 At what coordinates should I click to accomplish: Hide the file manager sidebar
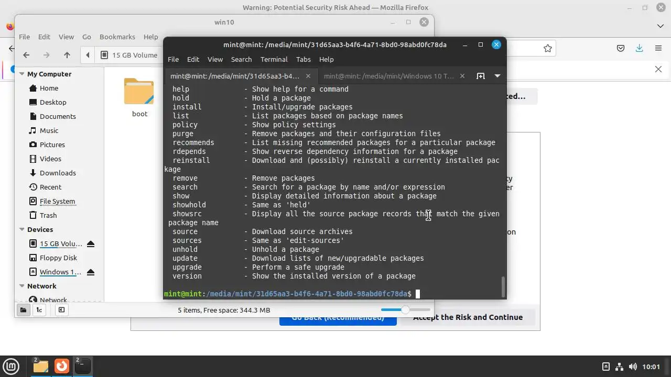coord(61,310)
